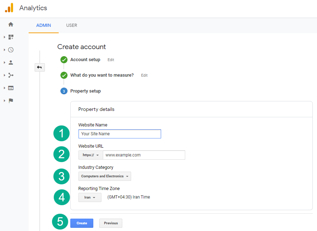Click the back arrow button beside the steps
The image size is (317, 231).
pyautogui.click(x=40, y=67)
